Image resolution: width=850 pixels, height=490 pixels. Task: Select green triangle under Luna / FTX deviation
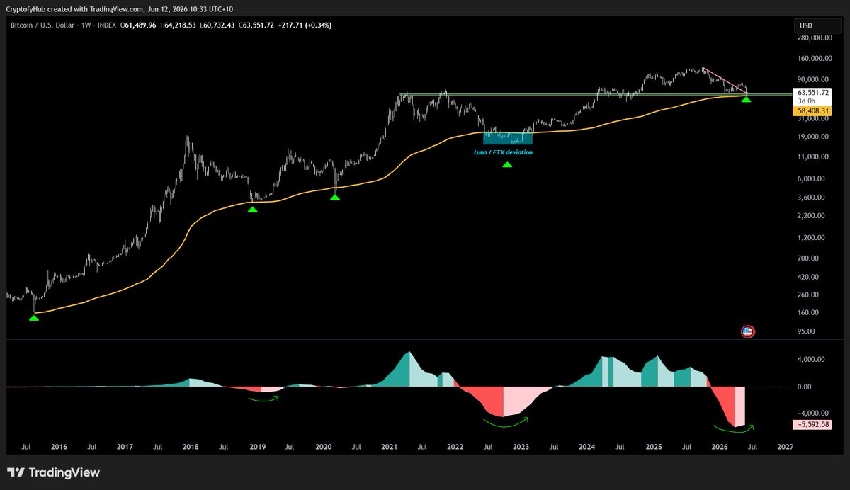pos(507,165)
